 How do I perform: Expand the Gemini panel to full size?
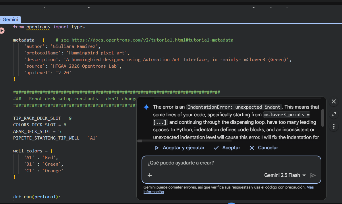(x=334, y=114)
